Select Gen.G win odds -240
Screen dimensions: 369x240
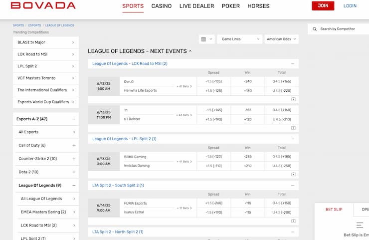(x=248, y=81)
